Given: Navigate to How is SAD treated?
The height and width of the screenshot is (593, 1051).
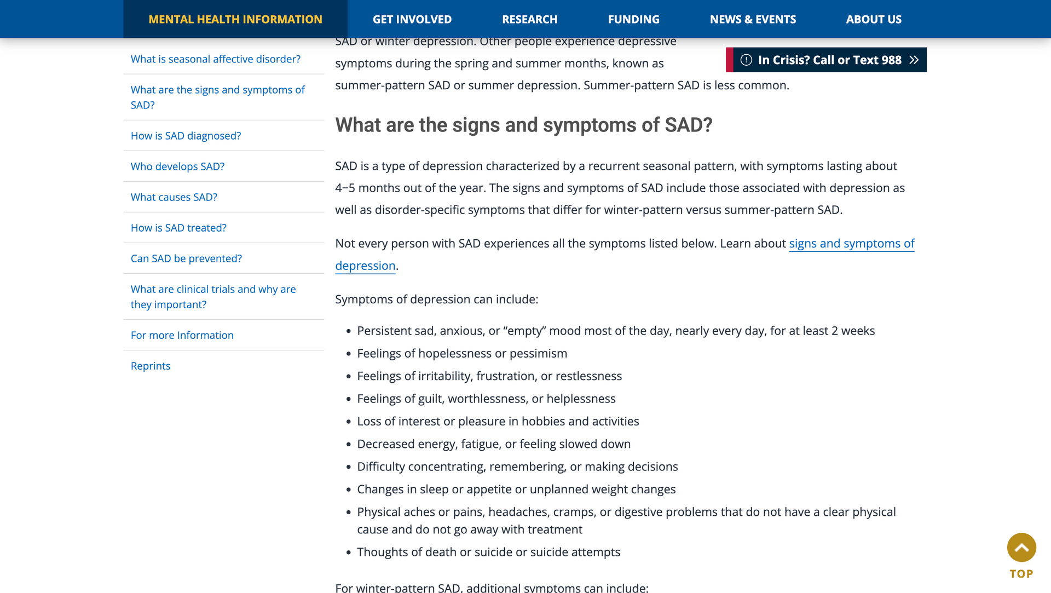Looking at the screenshot, I should click(178, 228).
